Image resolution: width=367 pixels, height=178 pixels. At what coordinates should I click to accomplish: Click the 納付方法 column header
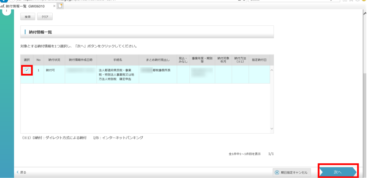pyautogui.click(x=240, y=60)
